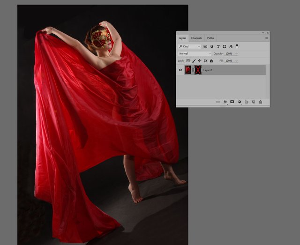Create new fill or adjustment layer
300x245 pixels.
point(240,102)
